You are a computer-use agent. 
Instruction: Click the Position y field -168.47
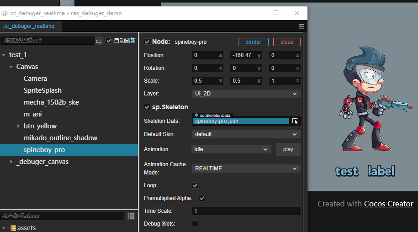(246, 55)
